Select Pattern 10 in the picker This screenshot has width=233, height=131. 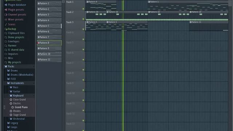click(50, 54)
